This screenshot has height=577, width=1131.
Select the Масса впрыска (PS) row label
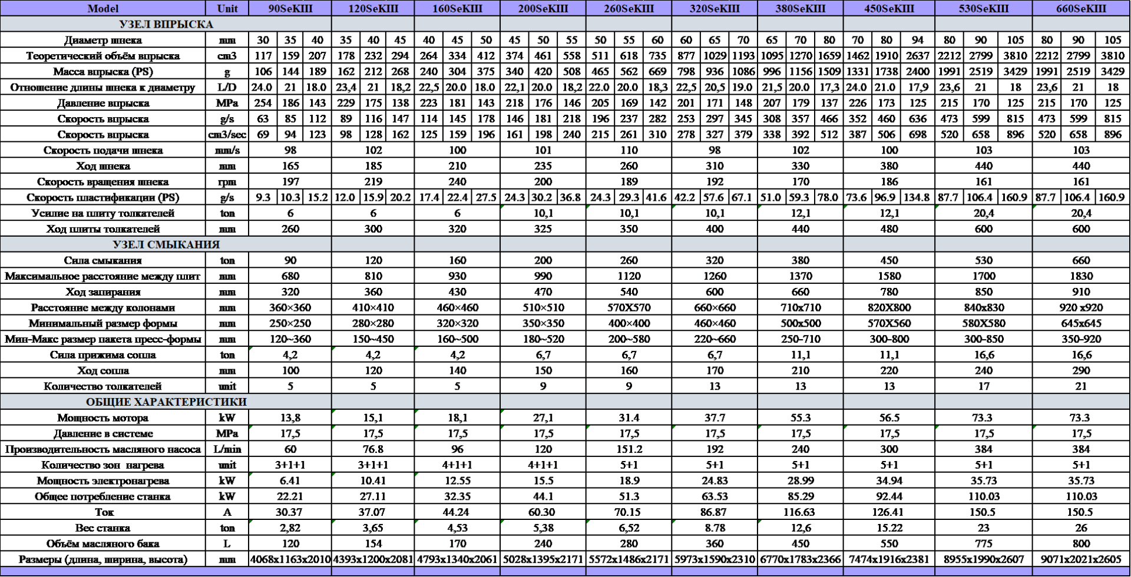click(102, 72)
